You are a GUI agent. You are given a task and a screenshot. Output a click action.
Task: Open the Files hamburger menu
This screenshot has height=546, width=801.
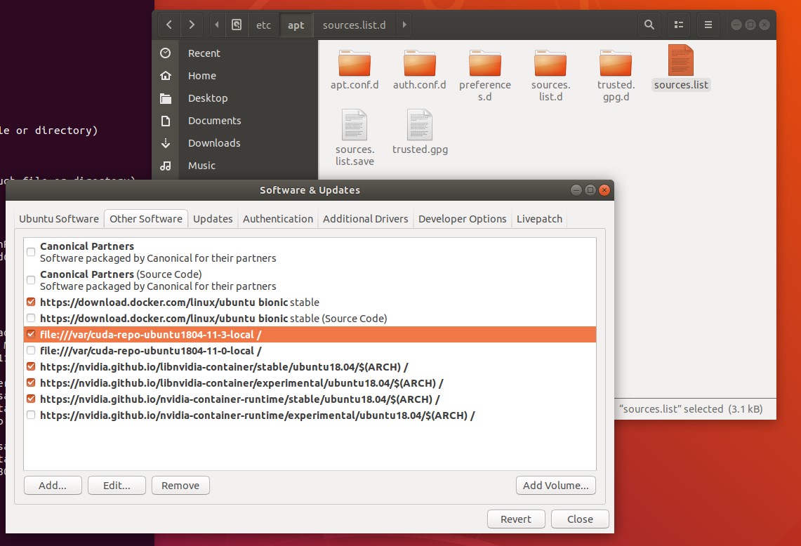tap(708, 25)
